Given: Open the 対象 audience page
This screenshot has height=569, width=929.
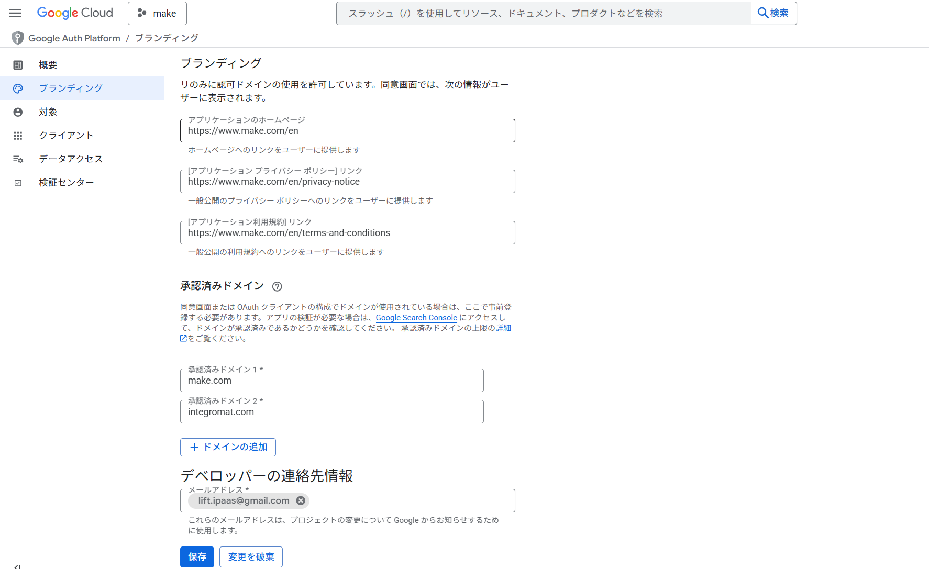Looking at the screenshot, I should point(82,112).
